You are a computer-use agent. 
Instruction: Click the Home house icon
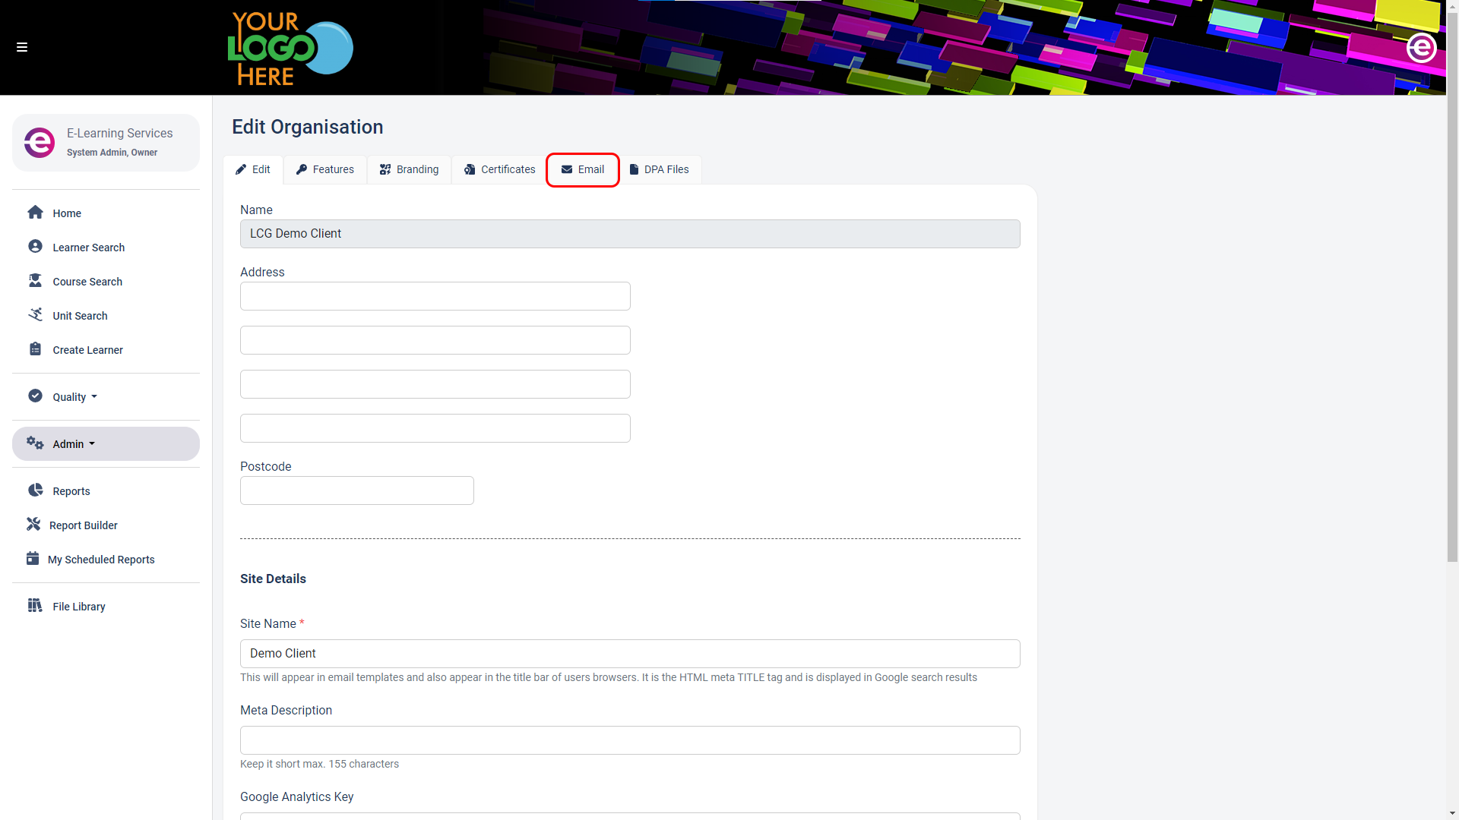click(x=35, y=213)
